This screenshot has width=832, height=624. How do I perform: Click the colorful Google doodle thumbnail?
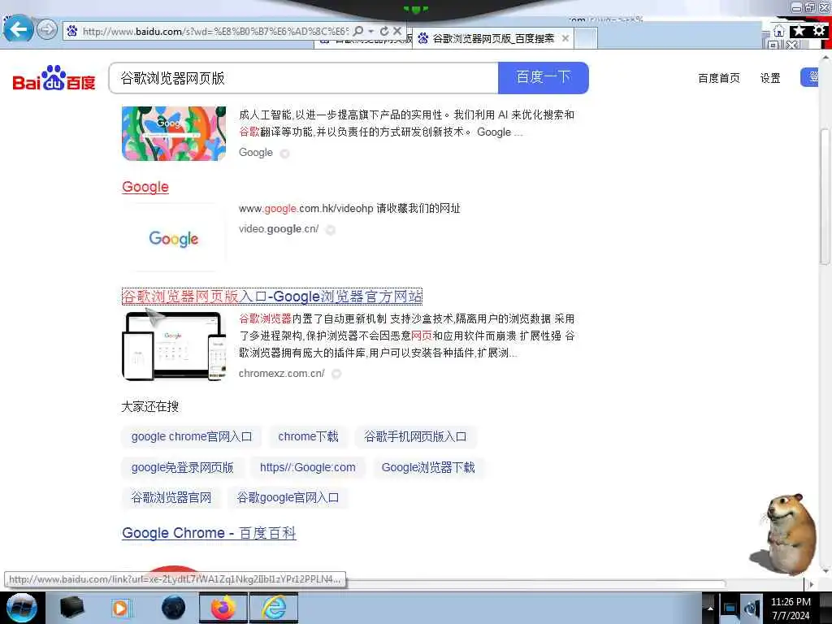(174, 133)
